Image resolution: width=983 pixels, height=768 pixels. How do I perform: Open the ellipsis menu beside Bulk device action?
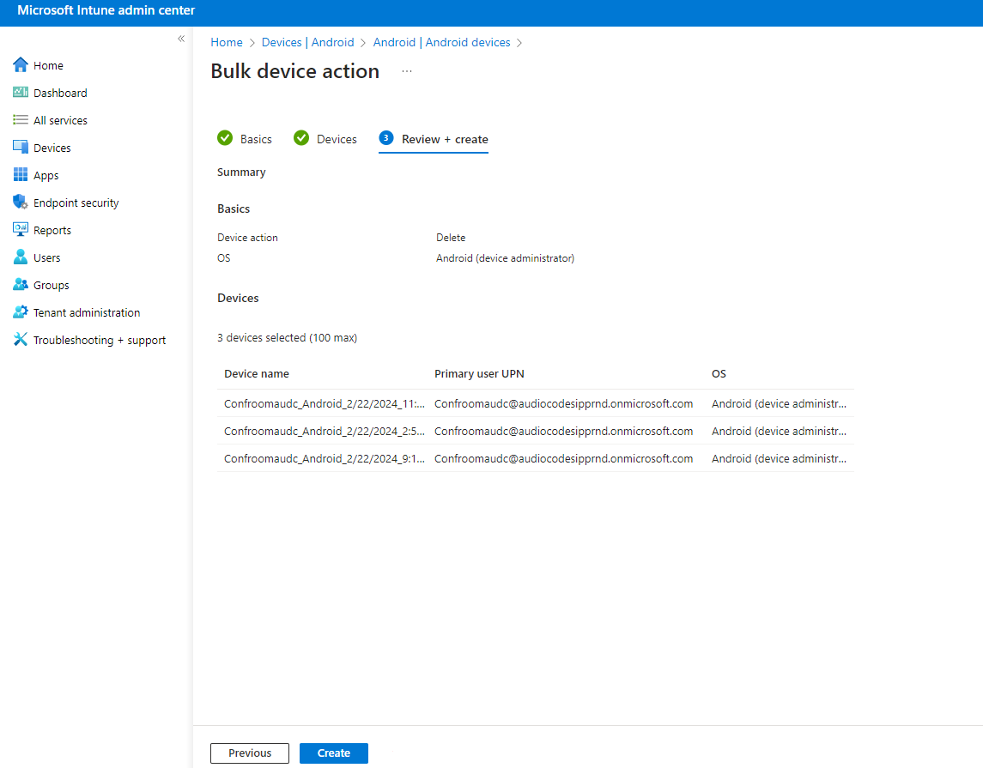(x=407, y=71)
